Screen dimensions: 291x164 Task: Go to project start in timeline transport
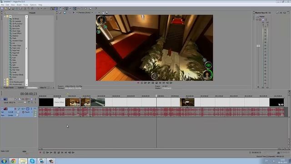(x=62, y=153)
